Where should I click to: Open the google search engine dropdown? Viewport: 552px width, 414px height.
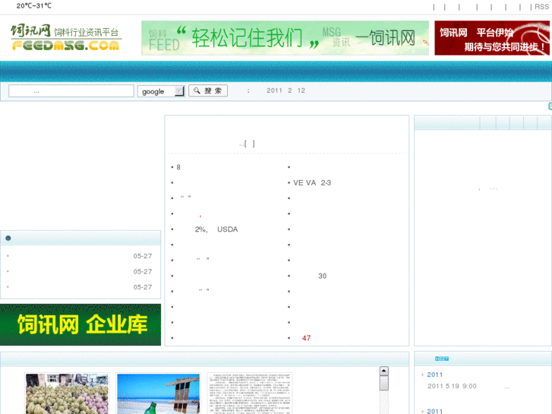coord(161,91)
